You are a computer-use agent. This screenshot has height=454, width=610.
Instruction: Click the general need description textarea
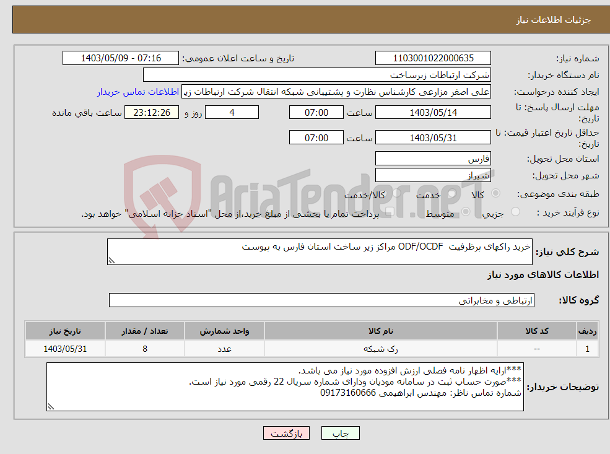pos(320,251)
